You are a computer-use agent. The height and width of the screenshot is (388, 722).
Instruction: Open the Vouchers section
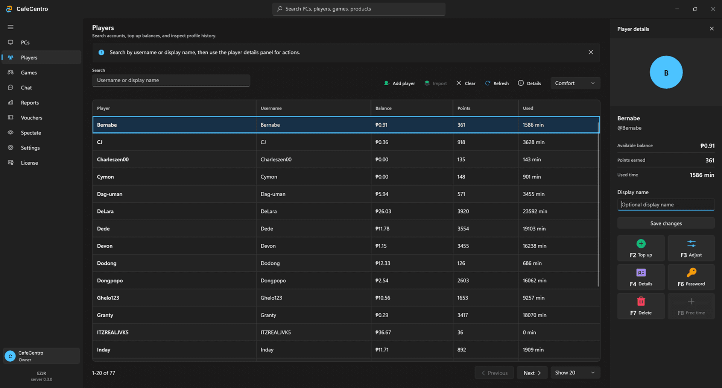coord(41,118)
